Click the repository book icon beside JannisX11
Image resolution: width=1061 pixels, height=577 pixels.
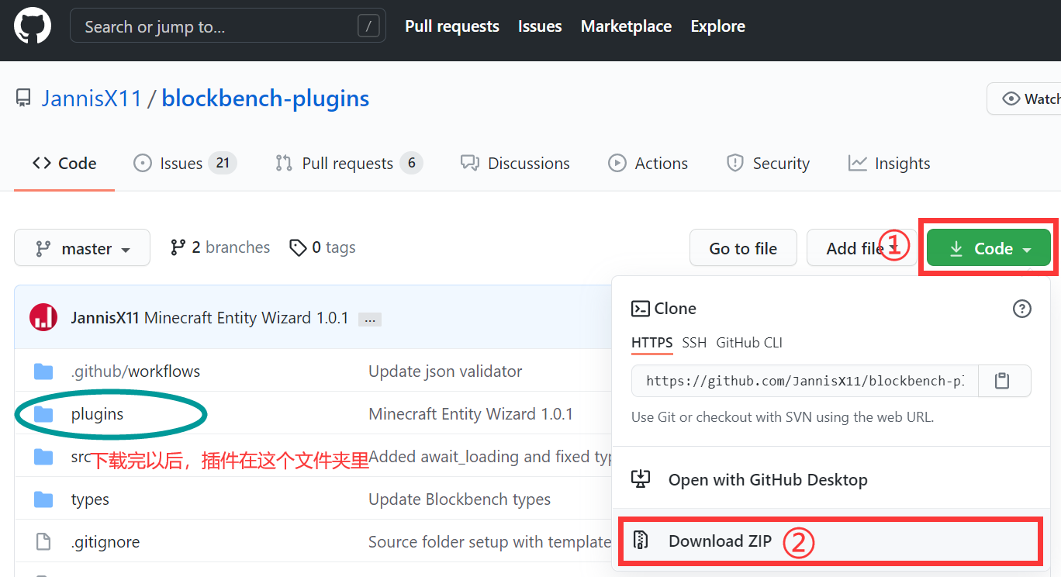23,98
